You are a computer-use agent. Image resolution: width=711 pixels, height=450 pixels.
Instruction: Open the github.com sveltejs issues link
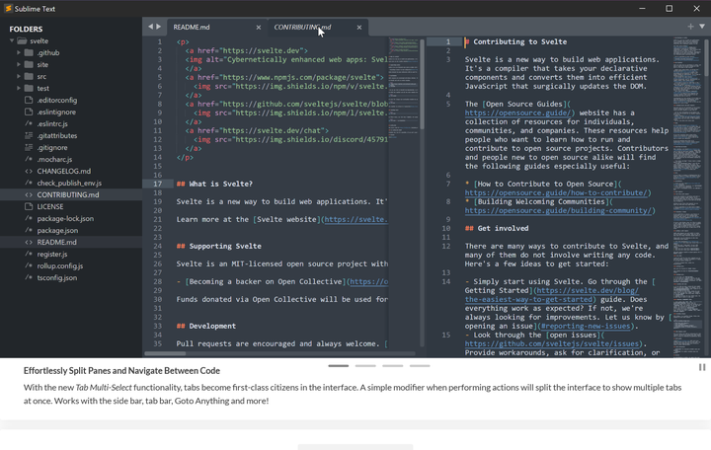pyautogui.click(x=554, y=343)
